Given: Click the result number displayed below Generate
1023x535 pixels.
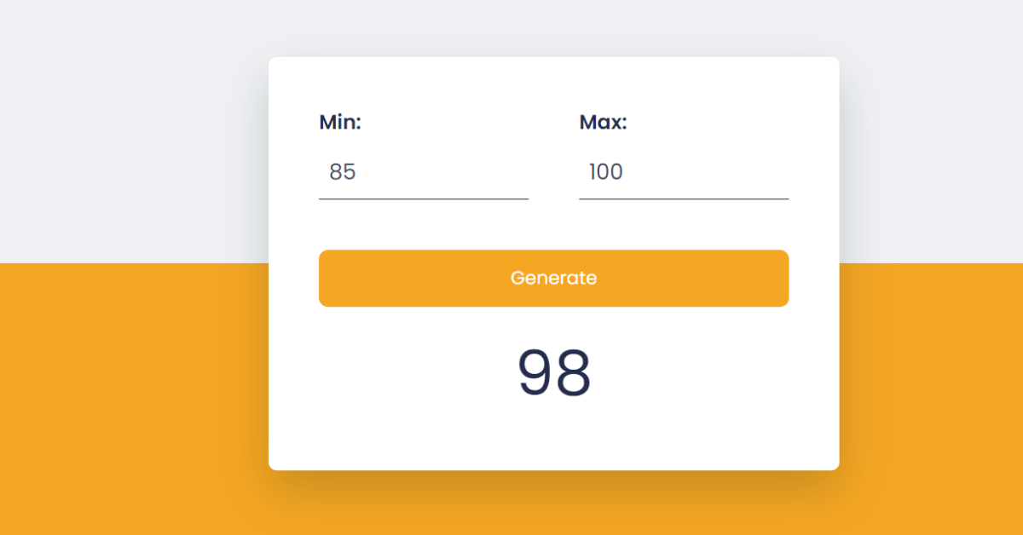Looking at the screenshot, I should pos(553,372).
